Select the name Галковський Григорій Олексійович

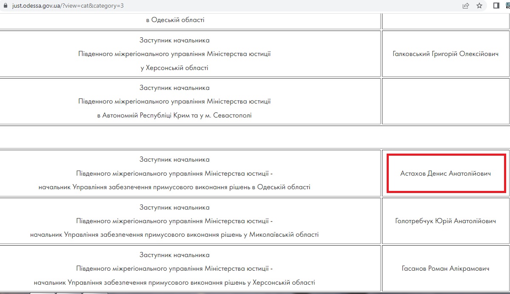[x=446, y=54]
